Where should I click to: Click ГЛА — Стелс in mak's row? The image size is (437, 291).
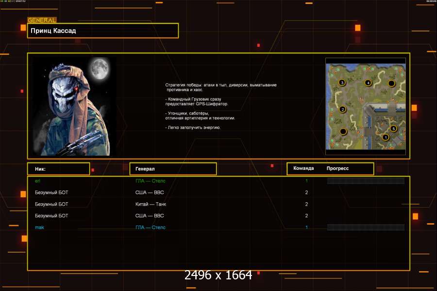click(x=150, y=227)
